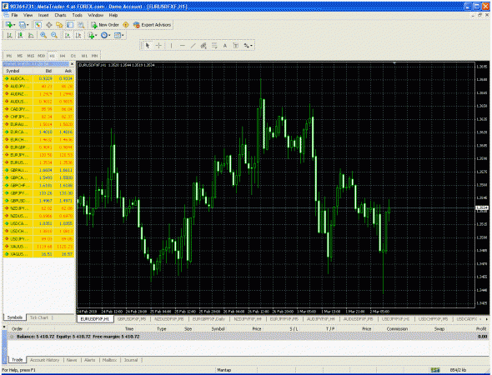
Task: Toggle M1 timeframe button
Action: pyautogui.click(x=9, y=56)
